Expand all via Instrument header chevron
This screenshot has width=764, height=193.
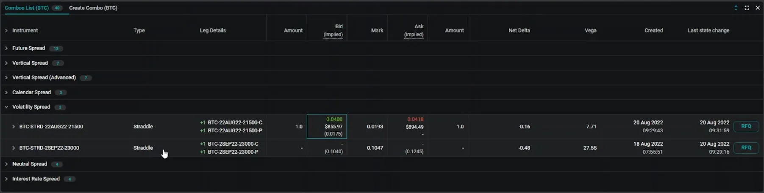6,30
